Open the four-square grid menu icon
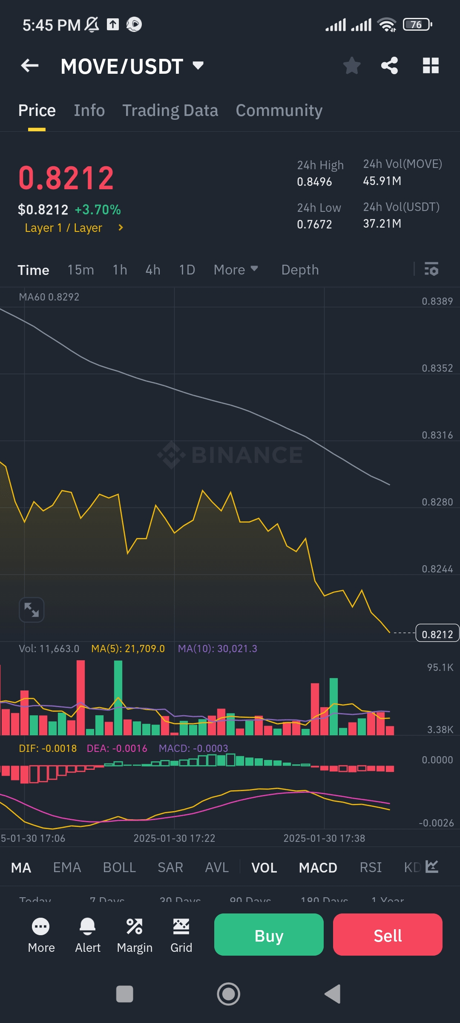 [x=431, y=66]
